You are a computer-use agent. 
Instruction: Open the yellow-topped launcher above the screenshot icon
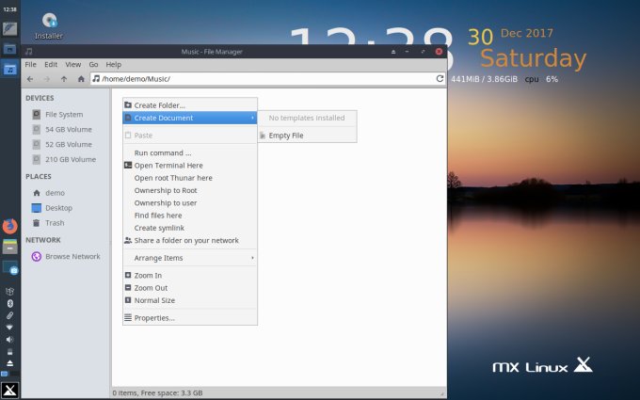9,247
